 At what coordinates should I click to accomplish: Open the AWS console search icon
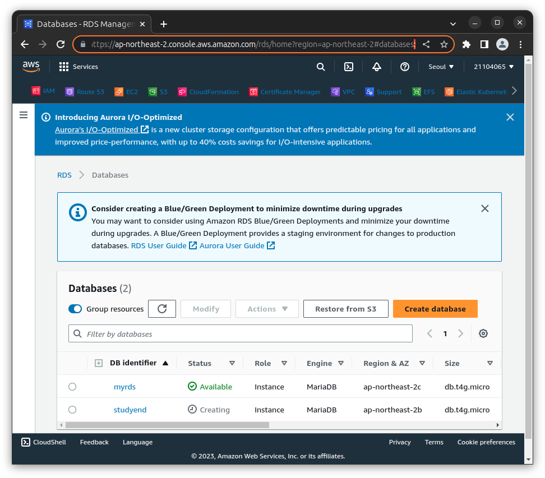click(321, 67)
